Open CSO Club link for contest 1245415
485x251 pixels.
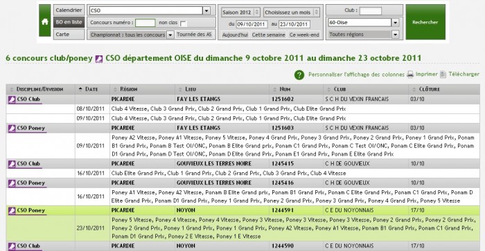click(x=29, y=164)
